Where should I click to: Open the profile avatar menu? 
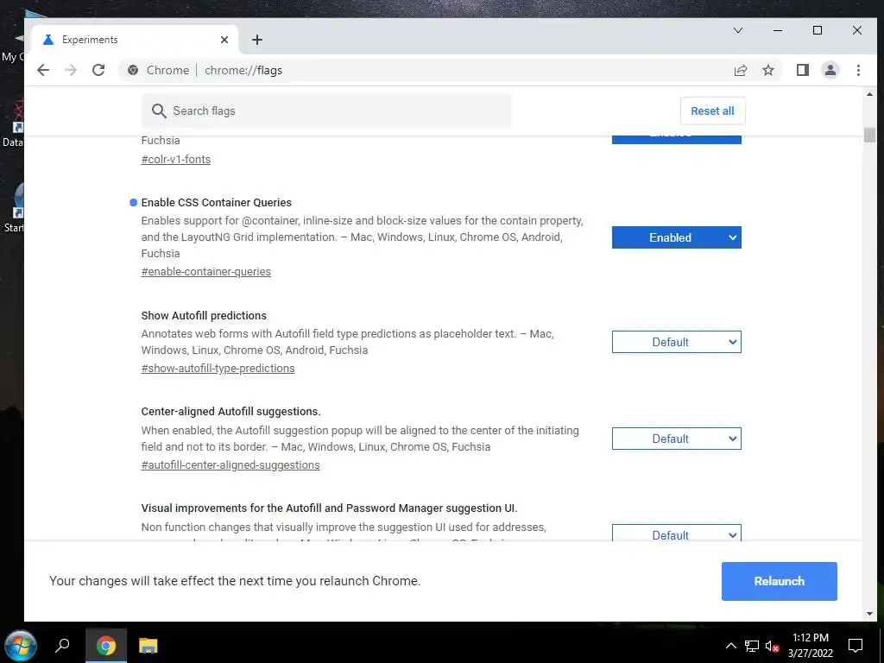point(830,70)
